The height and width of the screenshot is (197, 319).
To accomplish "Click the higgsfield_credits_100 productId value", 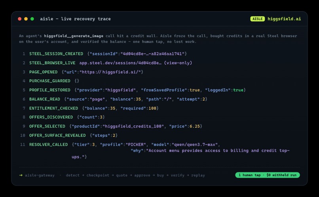I will click(x=133, y=126).
